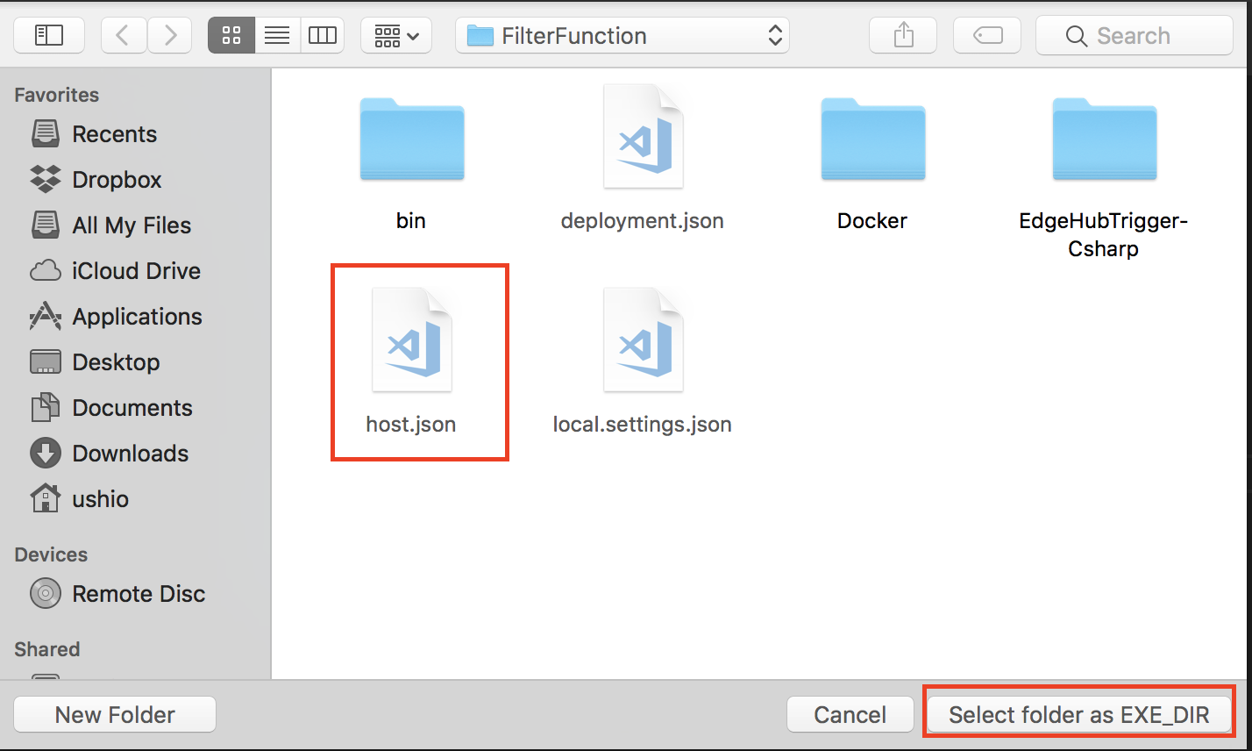This screenshot has width=1252, height=751.
Task: Toggle the sidebar visibility button
Action: pos(49,36)
